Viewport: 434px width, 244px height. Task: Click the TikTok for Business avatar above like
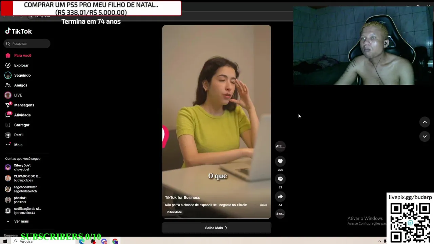pyautogui.click(x=280, y=146)
